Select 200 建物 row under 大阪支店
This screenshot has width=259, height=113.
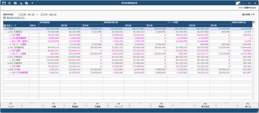[x=128, y=60]
